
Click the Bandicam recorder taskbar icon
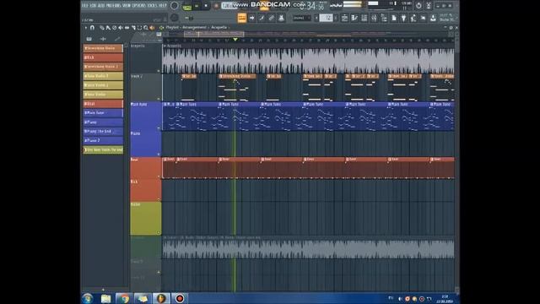(180, 298)
